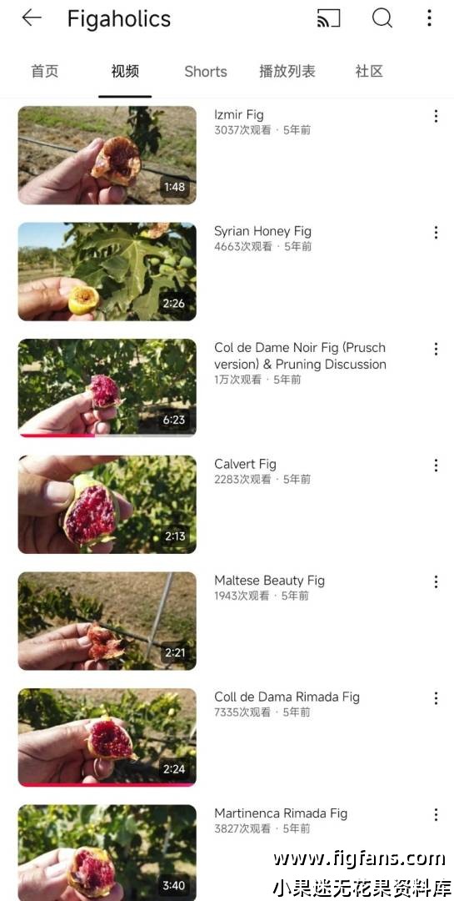The image size is (454, 901).
Task: Open options for Martinenca Rimada Fig
Action: [x=436, y=815]
